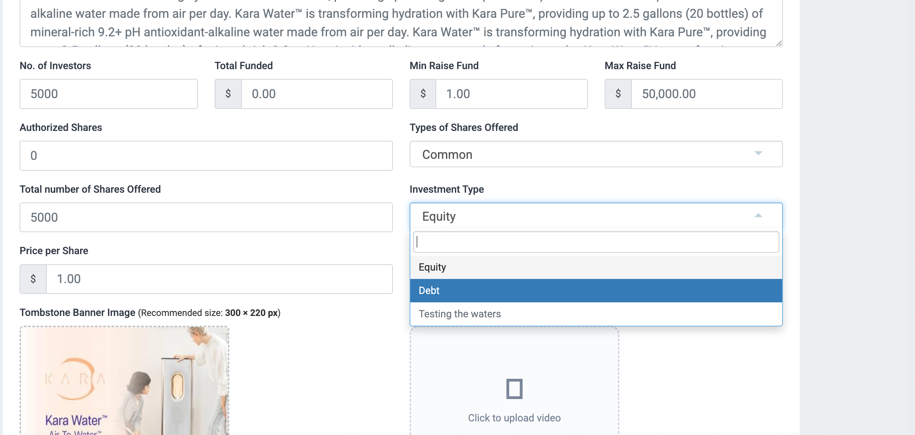Click the dollar sign beside Max Raise Fund

(x=618, y=94)
